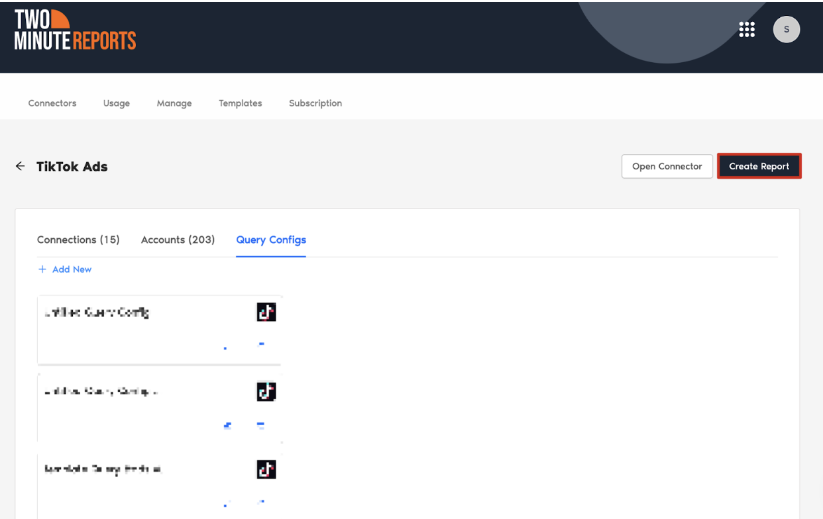Switch to the Accounts (203) tab
Image resolution: width=823 pixels, height=519 pixels.
click(178, 240)
